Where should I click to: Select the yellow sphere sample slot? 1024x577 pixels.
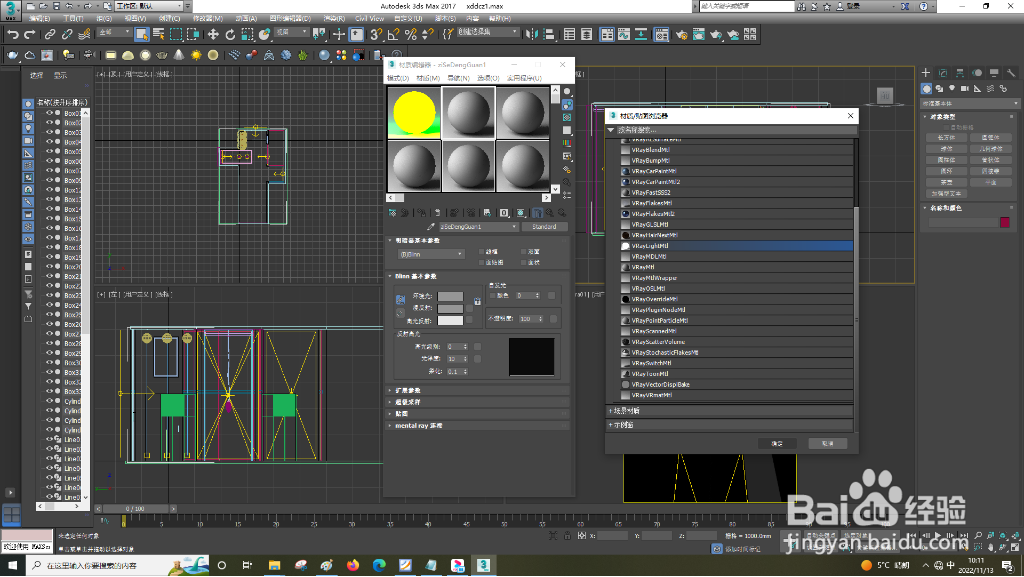(414, 113)
